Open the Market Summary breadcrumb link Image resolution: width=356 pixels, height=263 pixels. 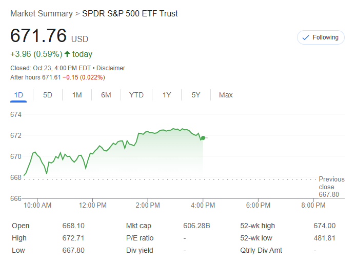tap(41, 14)
